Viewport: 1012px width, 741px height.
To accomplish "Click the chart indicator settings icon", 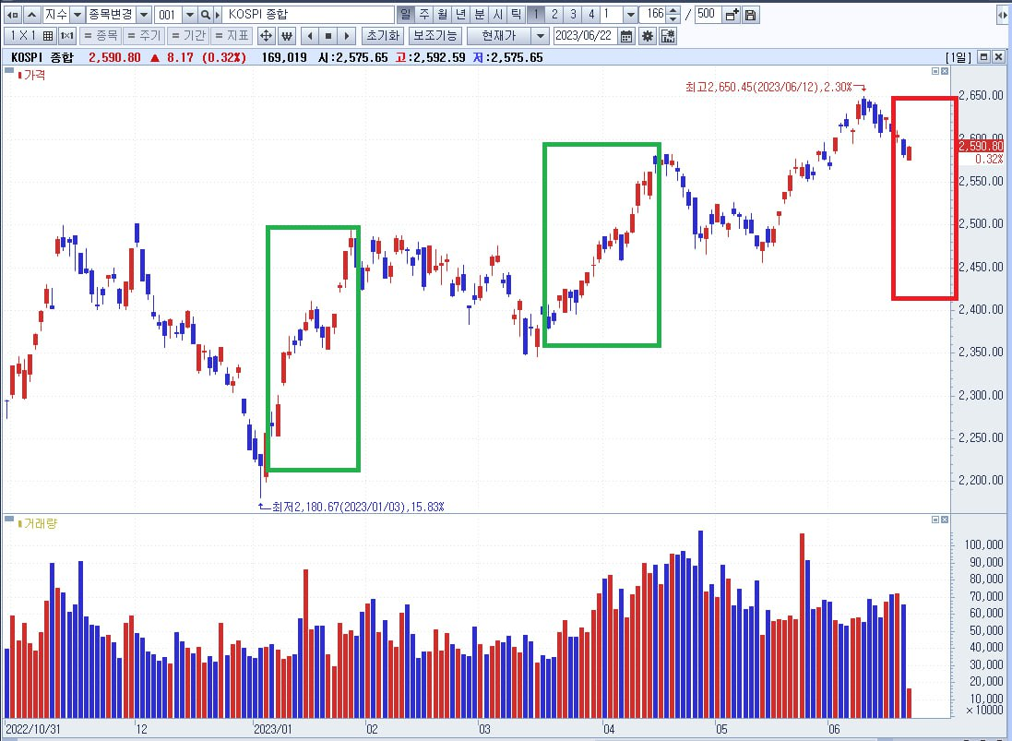I will click(x=668, y=35).
